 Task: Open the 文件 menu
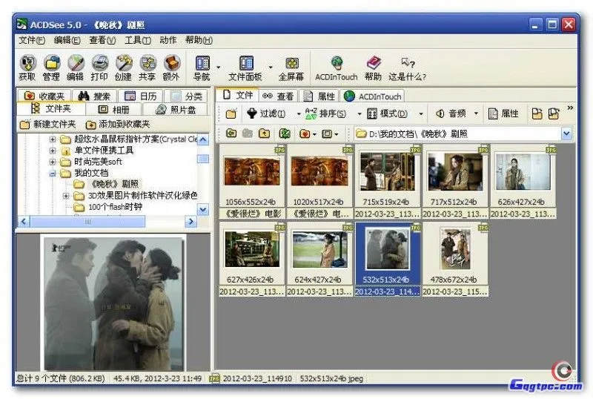coord(32,40)
